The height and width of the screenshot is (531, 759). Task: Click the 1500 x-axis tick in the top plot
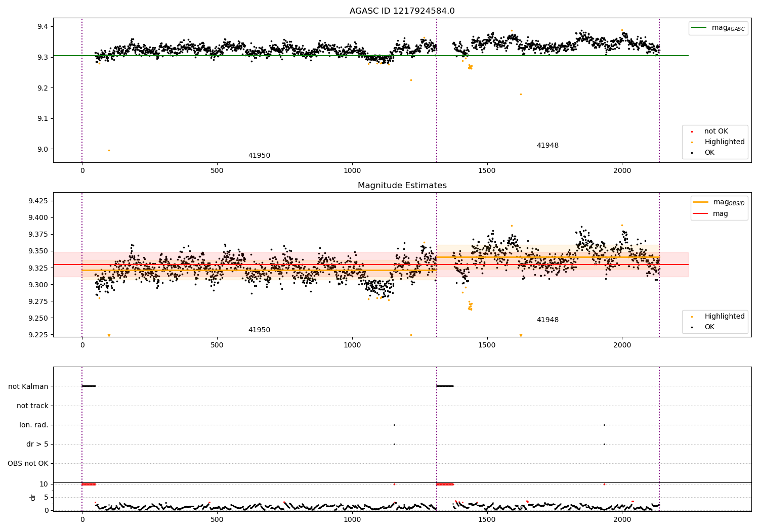click(487, 171)
